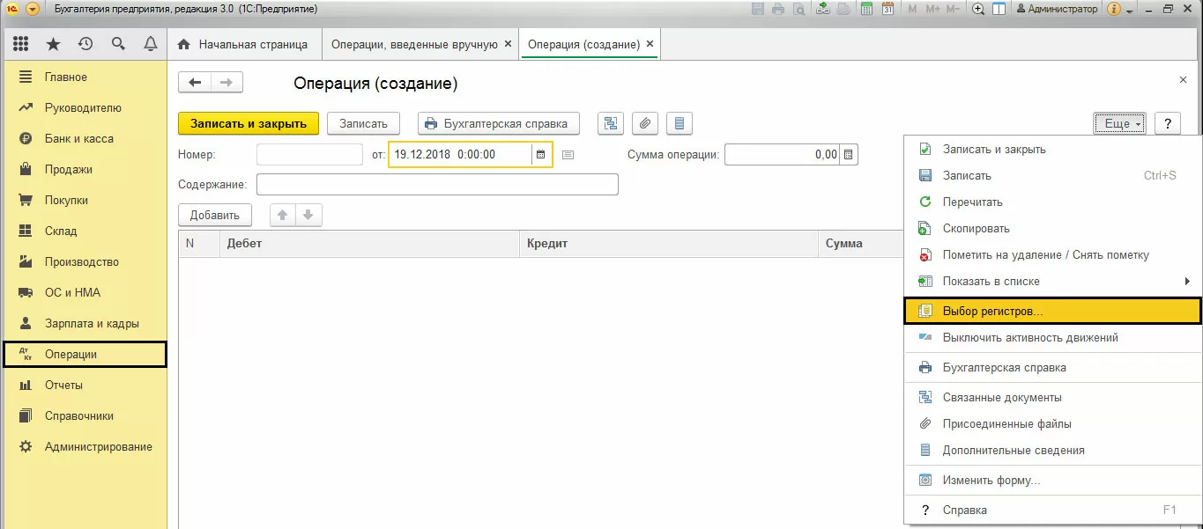The height and width of the screenshot is (529, 1203).
Task: Go back with the left arrow button
Action: pos(195,82)
